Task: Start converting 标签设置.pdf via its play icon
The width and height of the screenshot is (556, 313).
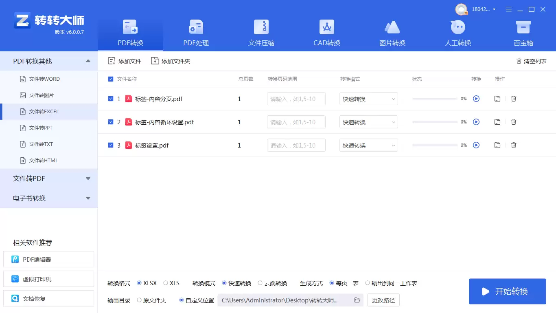Action: (476, 145)
